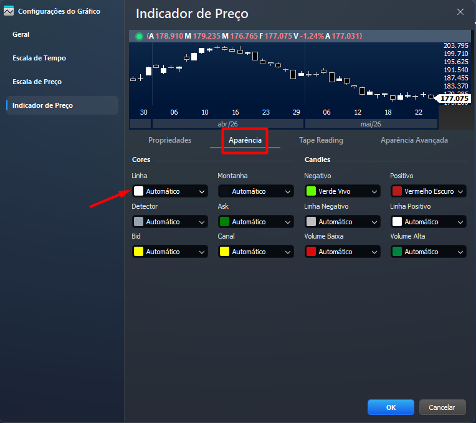Click the Cancelar button

[x=442, y=407]
